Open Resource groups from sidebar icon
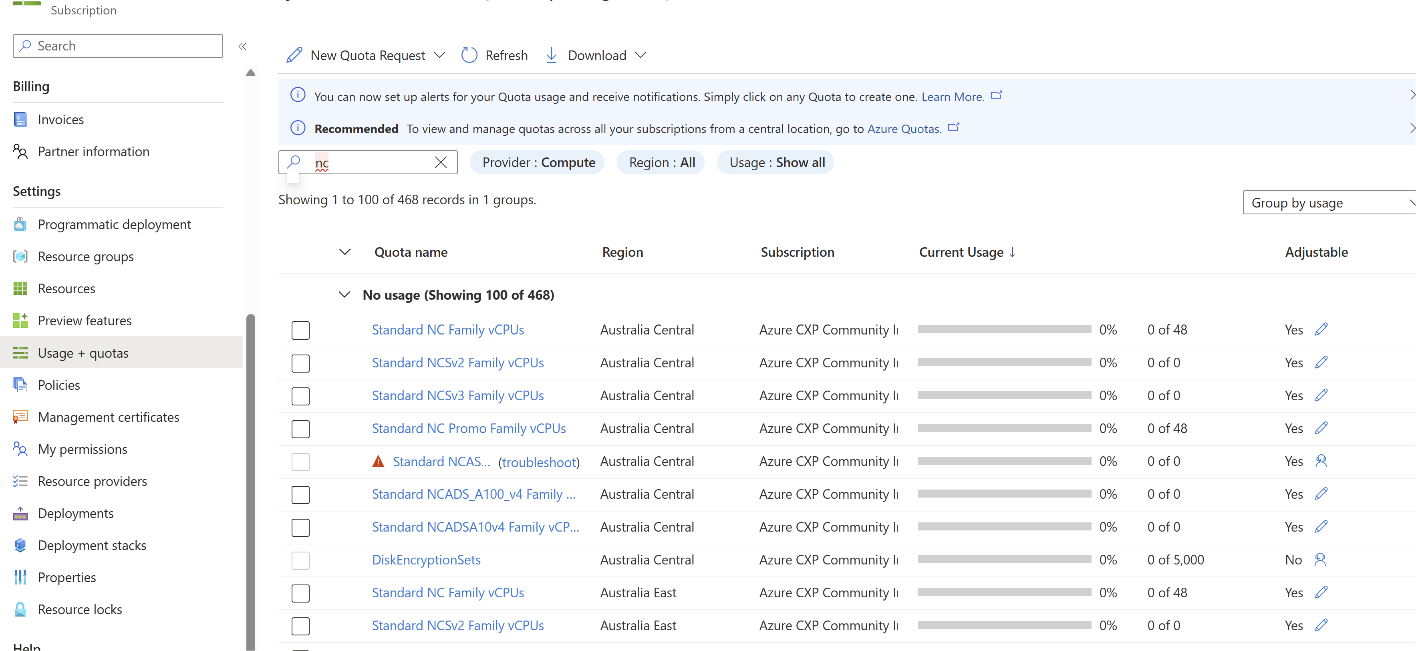The width and height of the screenshot is (1416, 651). point(20,256)
